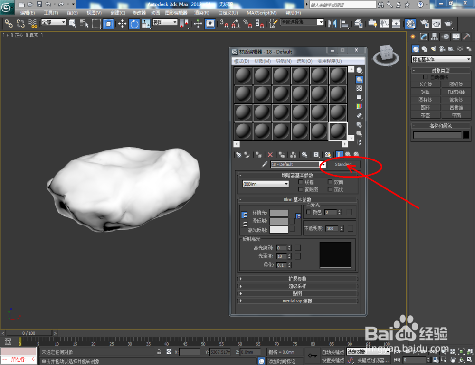Choose Rectangular Selection Region tool
The image size is (475, 365).
(96, 23)
